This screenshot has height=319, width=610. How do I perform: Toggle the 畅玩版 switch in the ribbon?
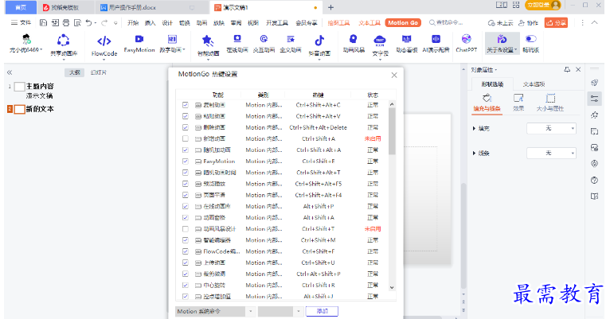tap(531, 44)
